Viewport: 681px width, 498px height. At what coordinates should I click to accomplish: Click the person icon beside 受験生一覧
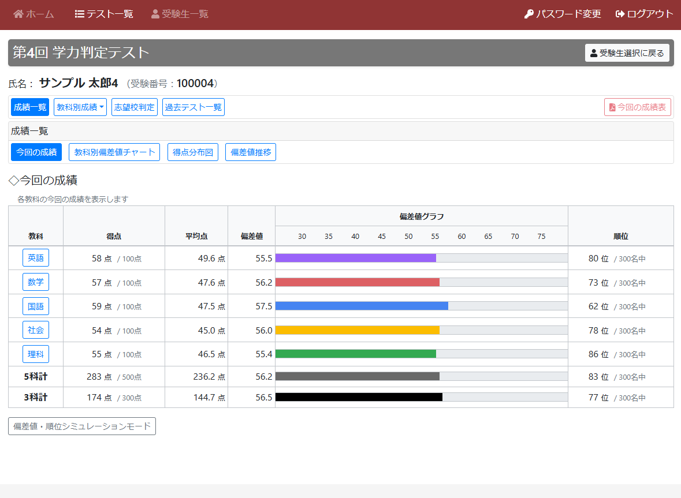tap(155, 14)
